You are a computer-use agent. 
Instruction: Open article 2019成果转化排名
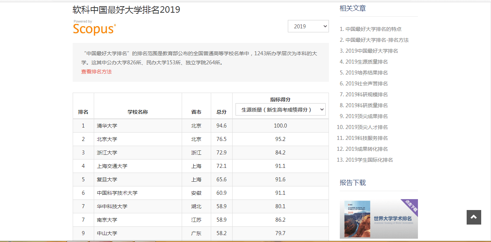pyautogui.click(x=366, y=149)
